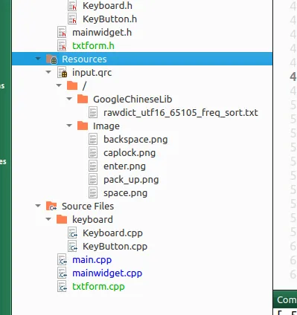Click the space.png file icon
Image resolution: width=297 pixels, height=315 pixels.
pos(93,192)
